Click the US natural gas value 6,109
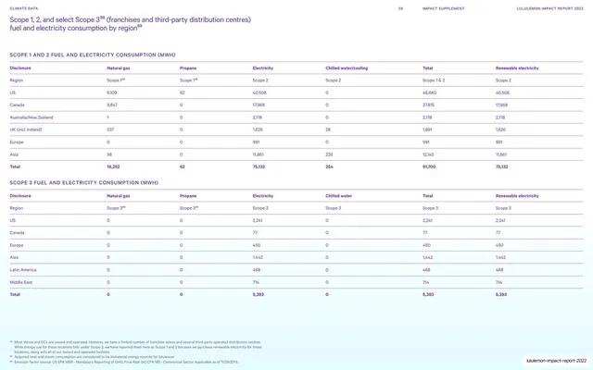593x370 pixels. coord(112,92)
